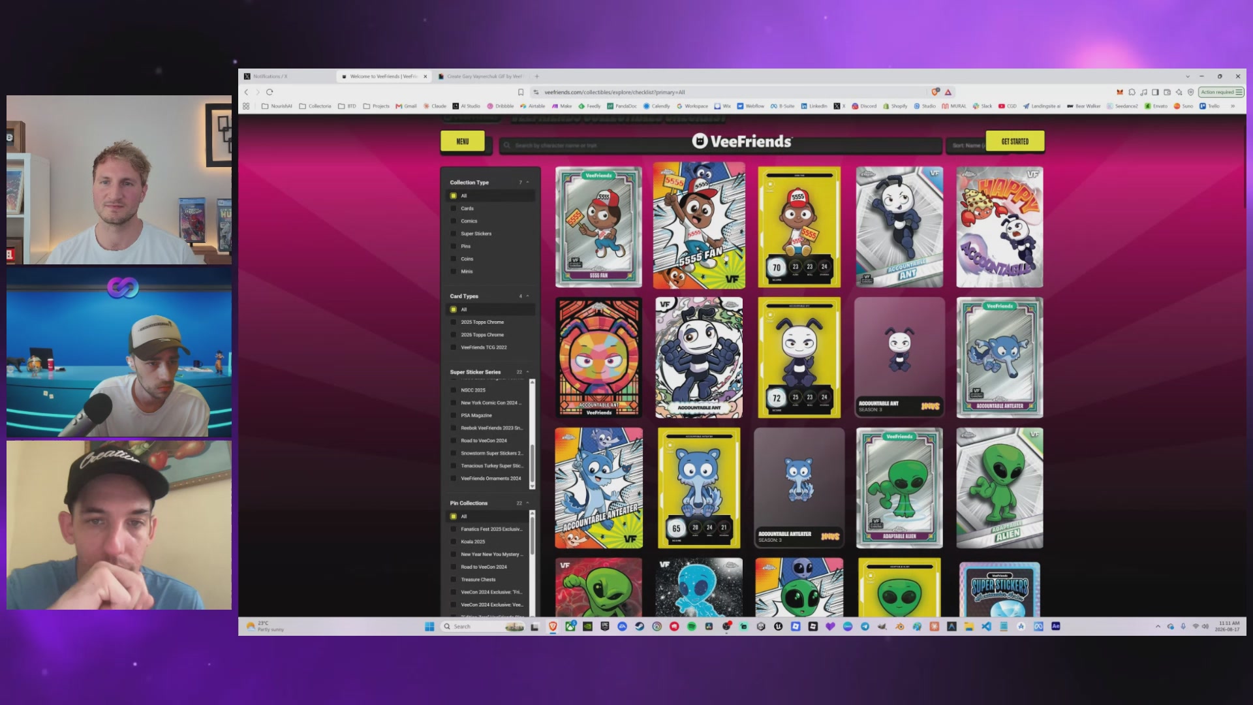Check the 2025 Topps Chrome card type
The image size is (1253, 705).
click(454, 322)
